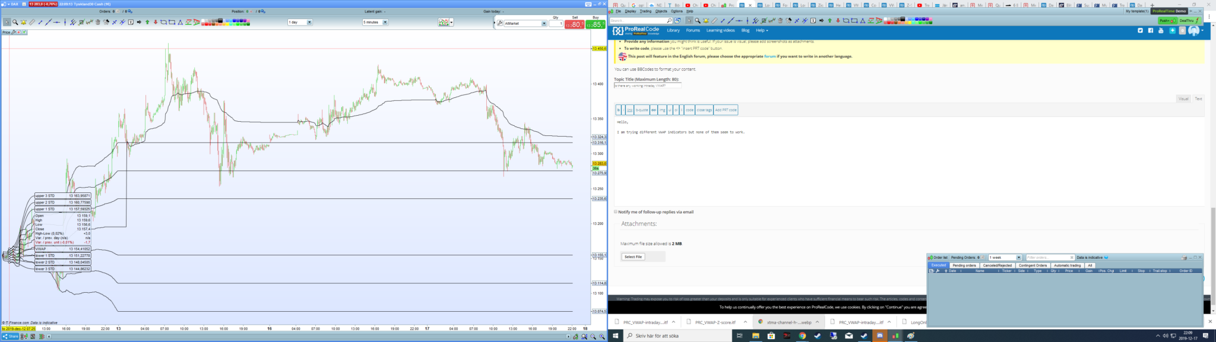
Task: Click the magnifier tool in main ProRealTime toolbar
Action: pyautogui.click(x=698, y=21)
